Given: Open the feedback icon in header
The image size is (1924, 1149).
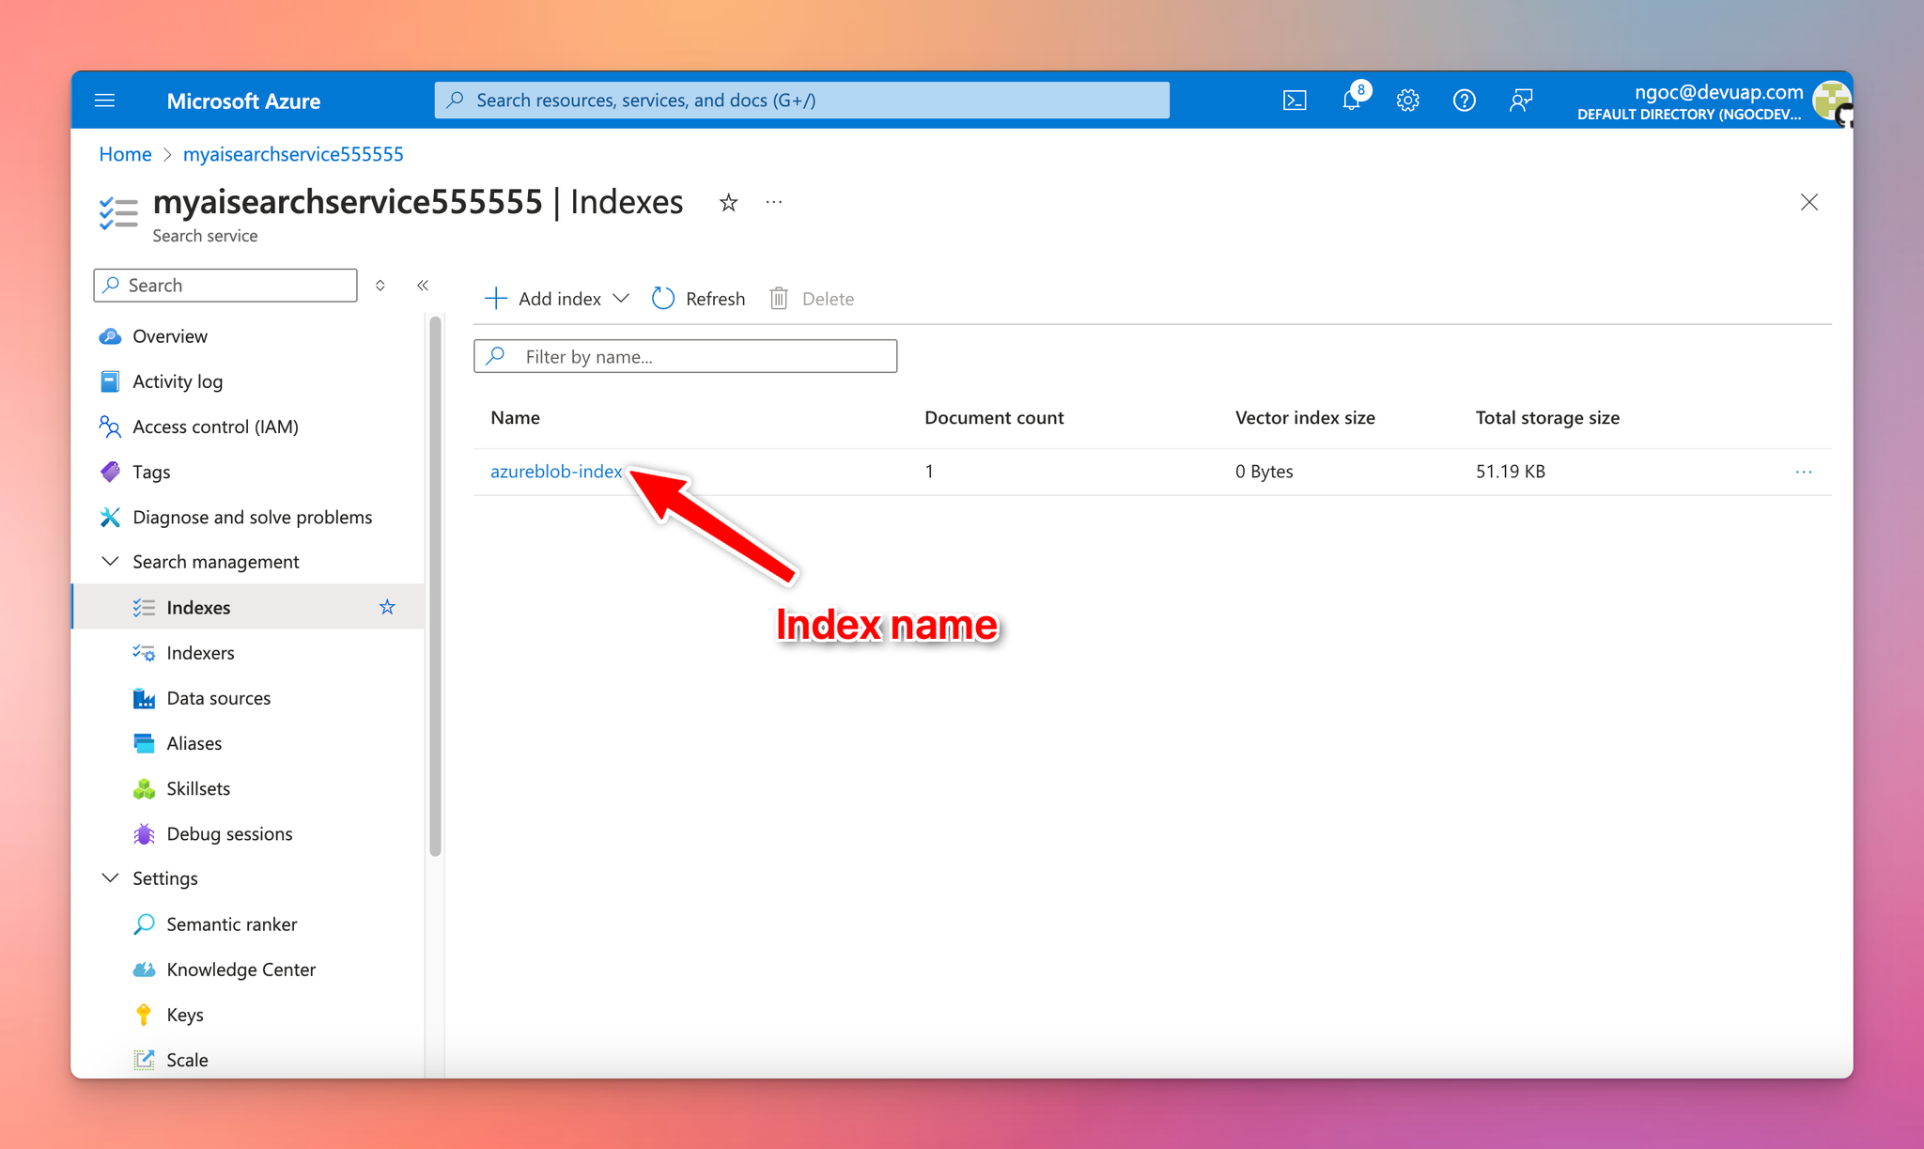Looking at the screenshot, I should tap(1521, 101).
